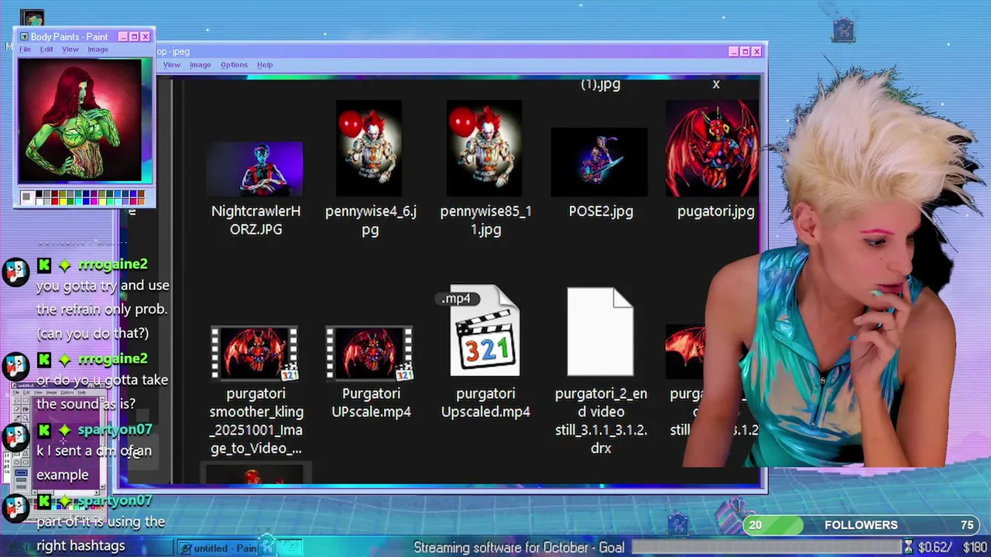Screen dimensions: 991x557
Task: Open Image menu in Body Paints window
Action: click(x=98, y=50)
